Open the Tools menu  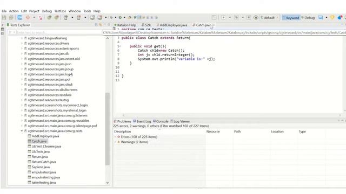click(87, 11)
